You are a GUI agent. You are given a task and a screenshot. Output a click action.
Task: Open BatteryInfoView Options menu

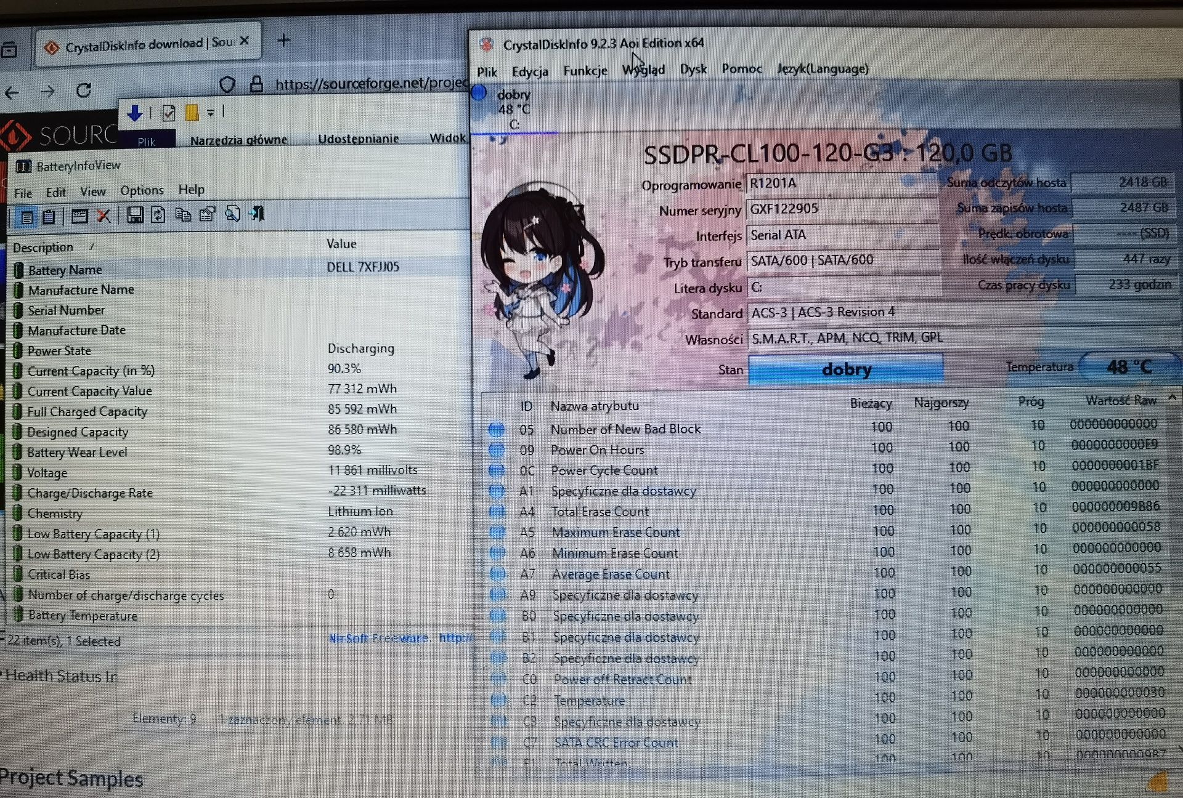142,190
